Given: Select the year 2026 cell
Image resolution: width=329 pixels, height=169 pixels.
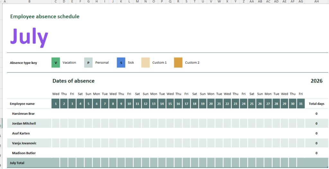Looking at the screenshot, I should click(x=316, y=81).
